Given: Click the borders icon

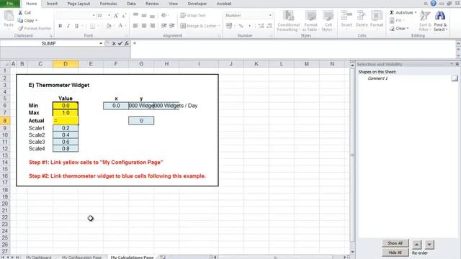Looking at the screenshot, I should click(x=92, y=26).
